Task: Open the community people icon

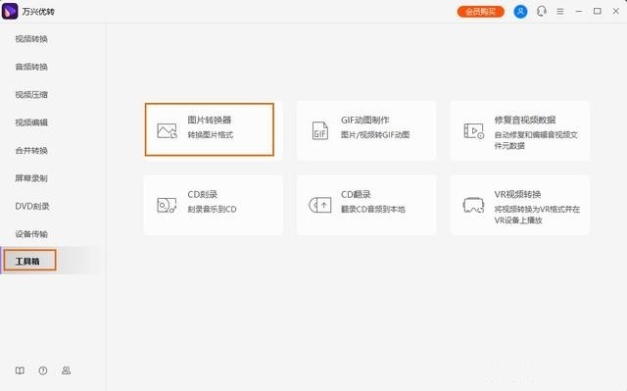Action: click(66, 370)
